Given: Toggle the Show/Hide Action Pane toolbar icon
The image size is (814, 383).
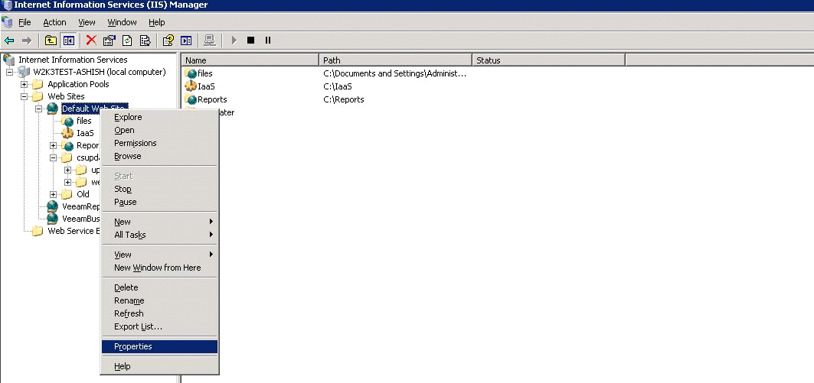Looking at the screenshot, I should tap(186, 41).
